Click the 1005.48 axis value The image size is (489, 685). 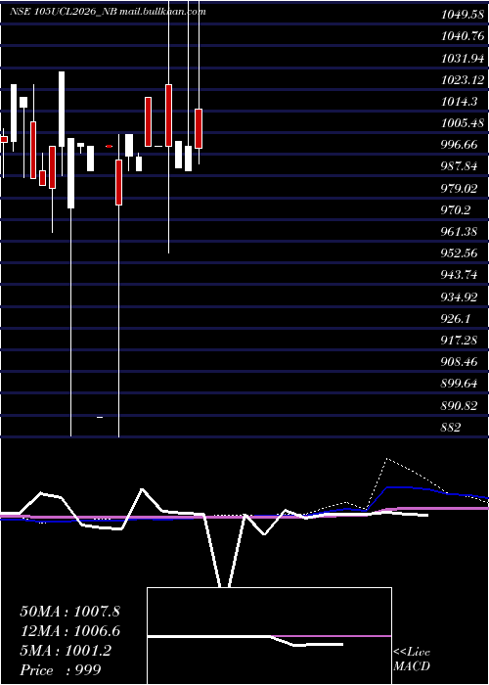(463, 123)
